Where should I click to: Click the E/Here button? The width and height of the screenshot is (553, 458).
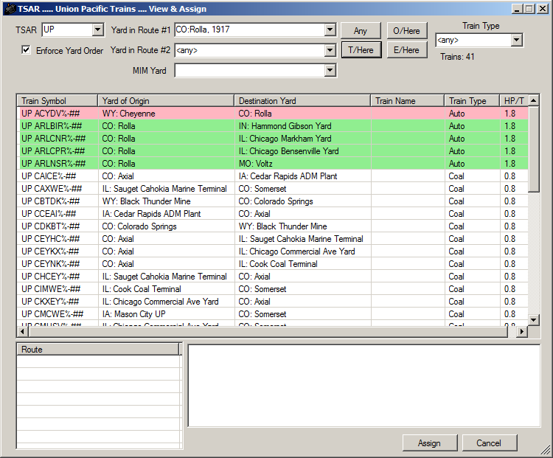[406, 50]
